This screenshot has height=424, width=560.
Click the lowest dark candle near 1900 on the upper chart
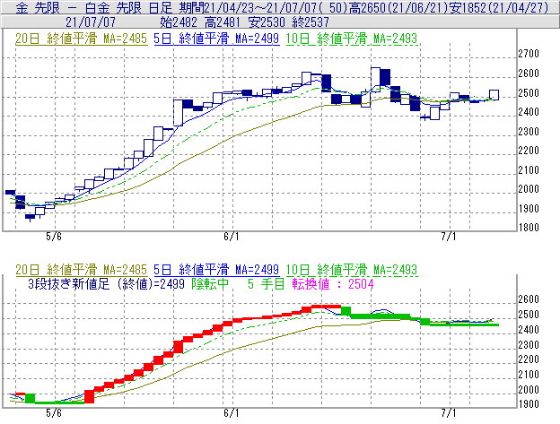coord(30,216)
